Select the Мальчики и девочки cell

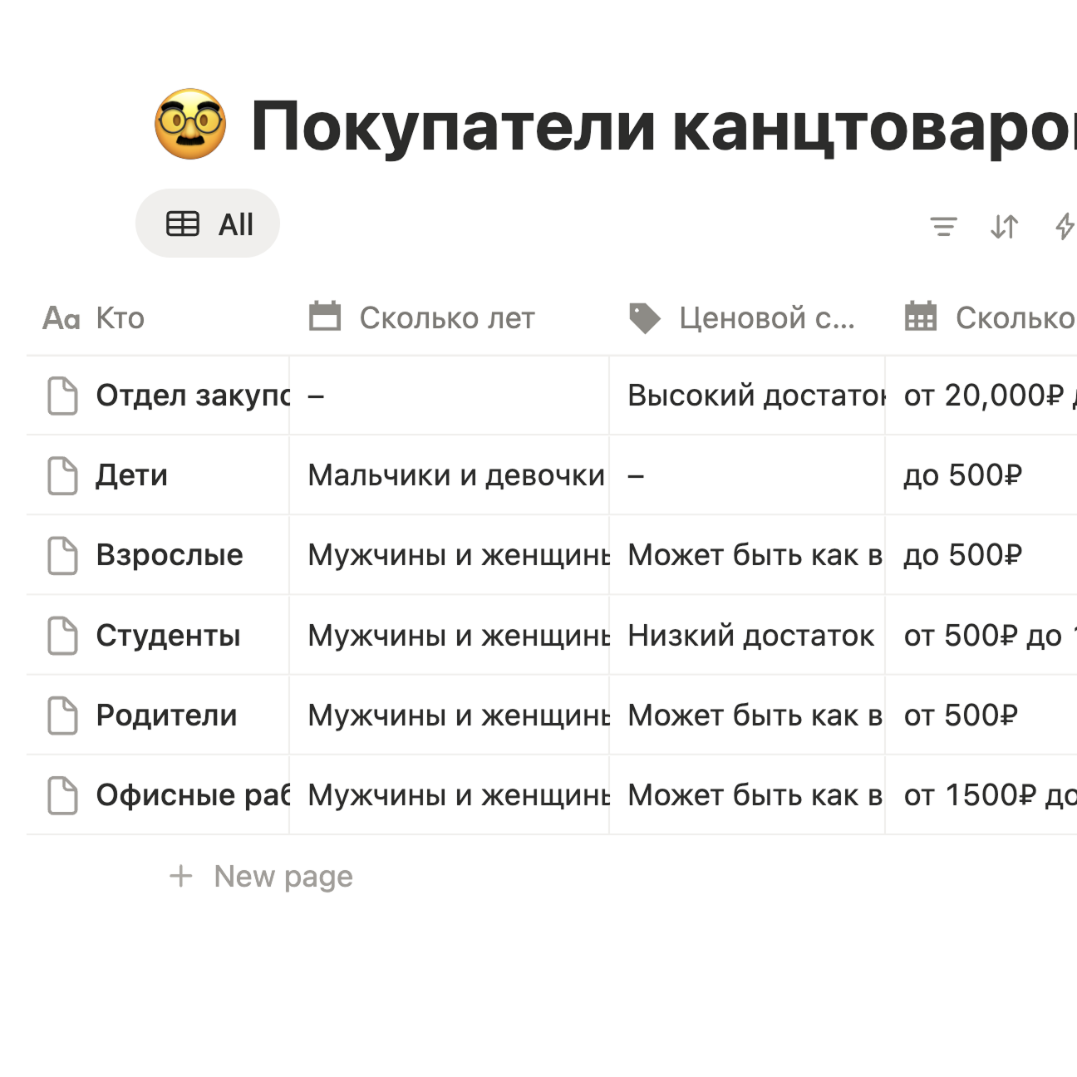[455, 475]
